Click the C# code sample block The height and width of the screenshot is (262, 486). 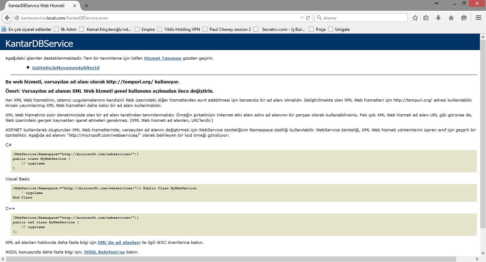(x=244, y=161)
